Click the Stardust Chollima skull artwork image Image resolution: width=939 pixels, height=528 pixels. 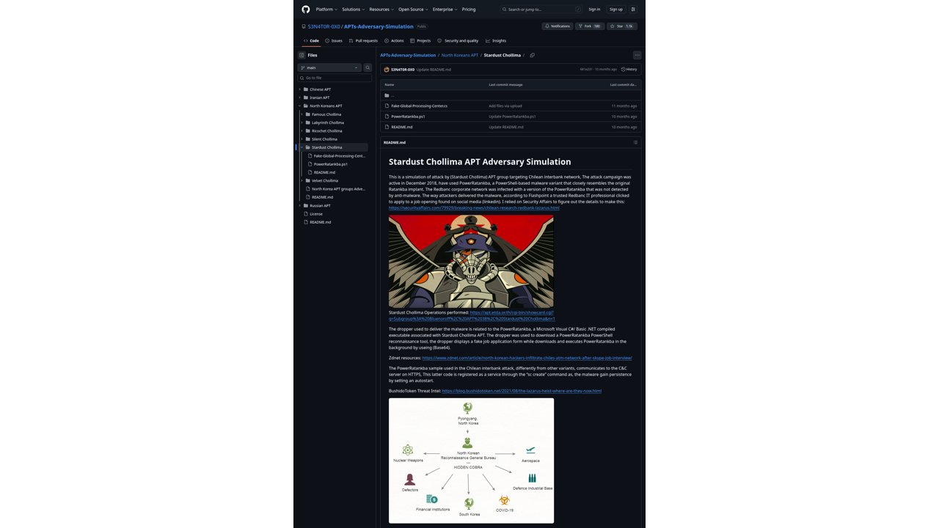tap(471, 261)
